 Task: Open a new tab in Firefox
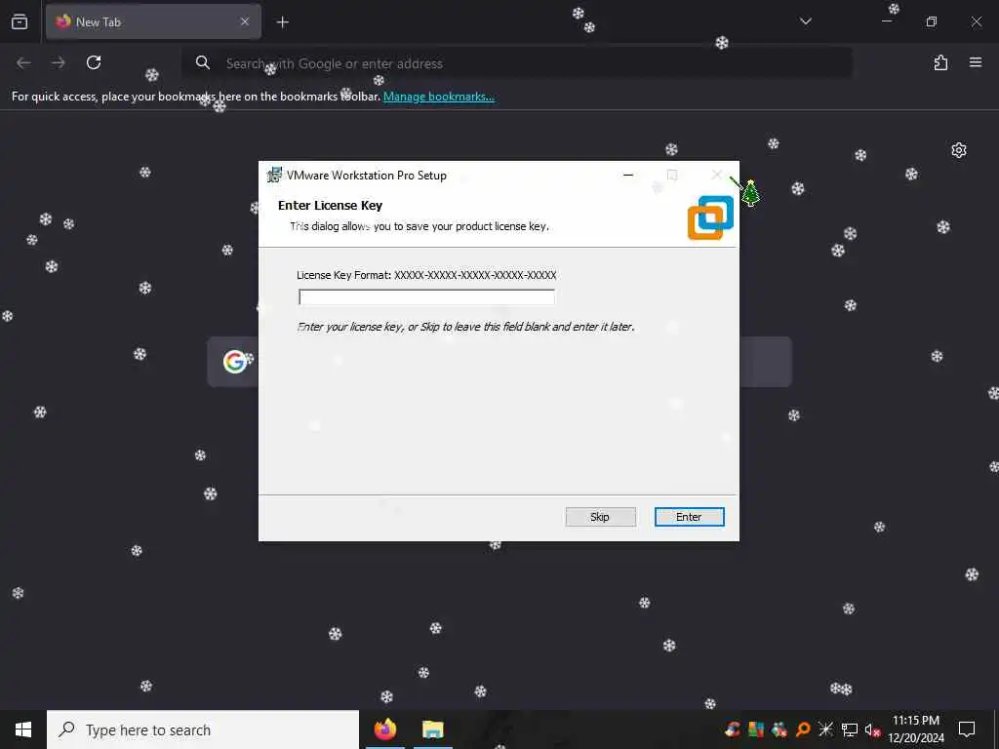[282, 22]
